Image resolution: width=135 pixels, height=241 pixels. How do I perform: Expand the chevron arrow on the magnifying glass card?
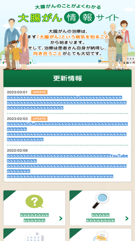pyautogui.click(x=127, y=218)
